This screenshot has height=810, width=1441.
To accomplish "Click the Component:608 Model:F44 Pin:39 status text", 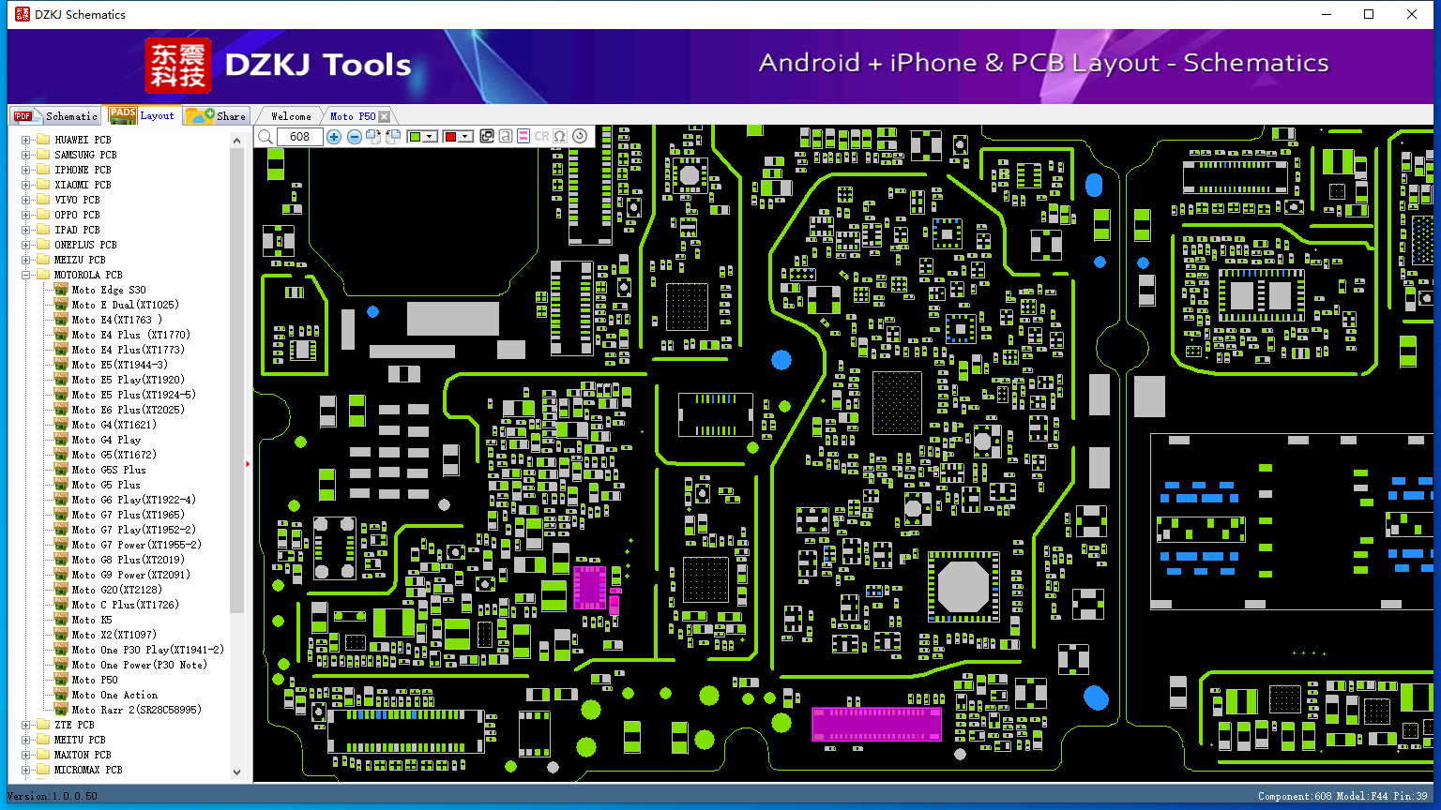I will click(x=1342, y=796).
